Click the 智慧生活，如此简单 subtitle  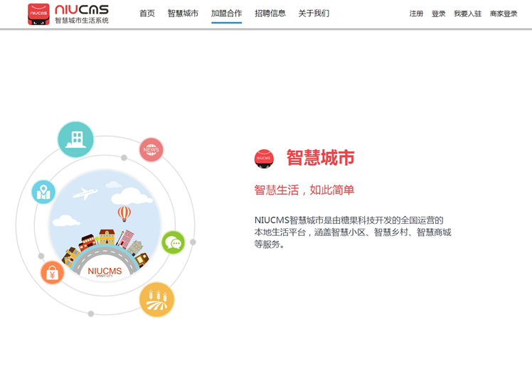[304, 190]
